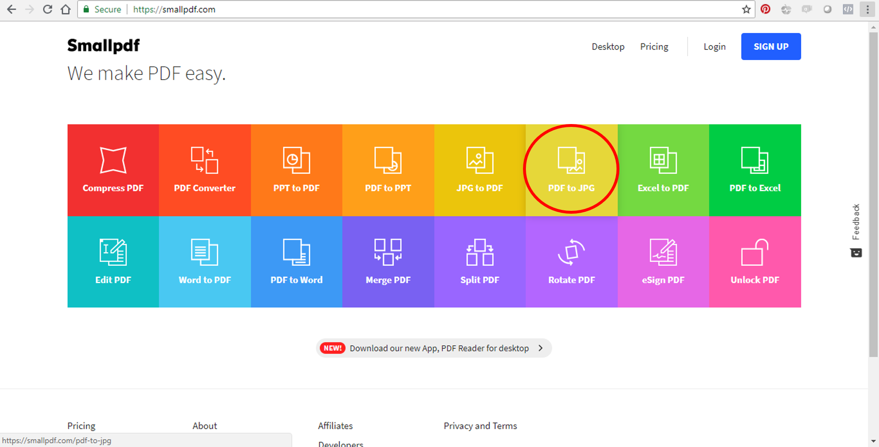Open the PDF Converter tool
This screenshot has width=879, height=447.
[205, 170]
